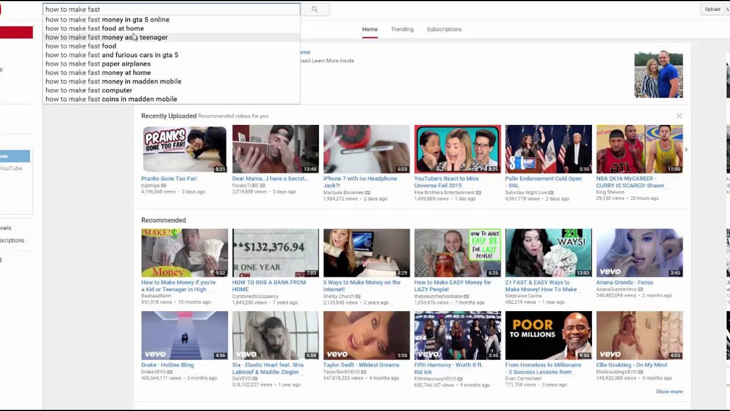This screenshot has height=411, width=730.
Task: Close the Recently Uploaded section
Action: pyautogui.click(x=679, y=116)
